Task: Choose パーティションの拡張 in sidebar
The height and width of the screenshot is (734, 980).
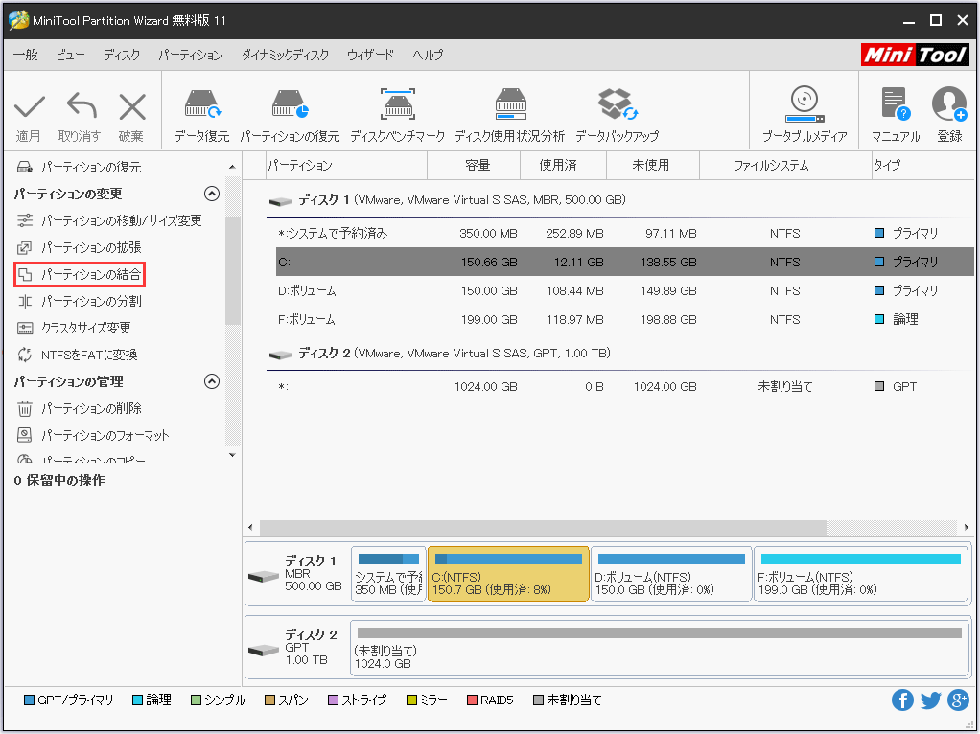Action: [x=80, y=247]
